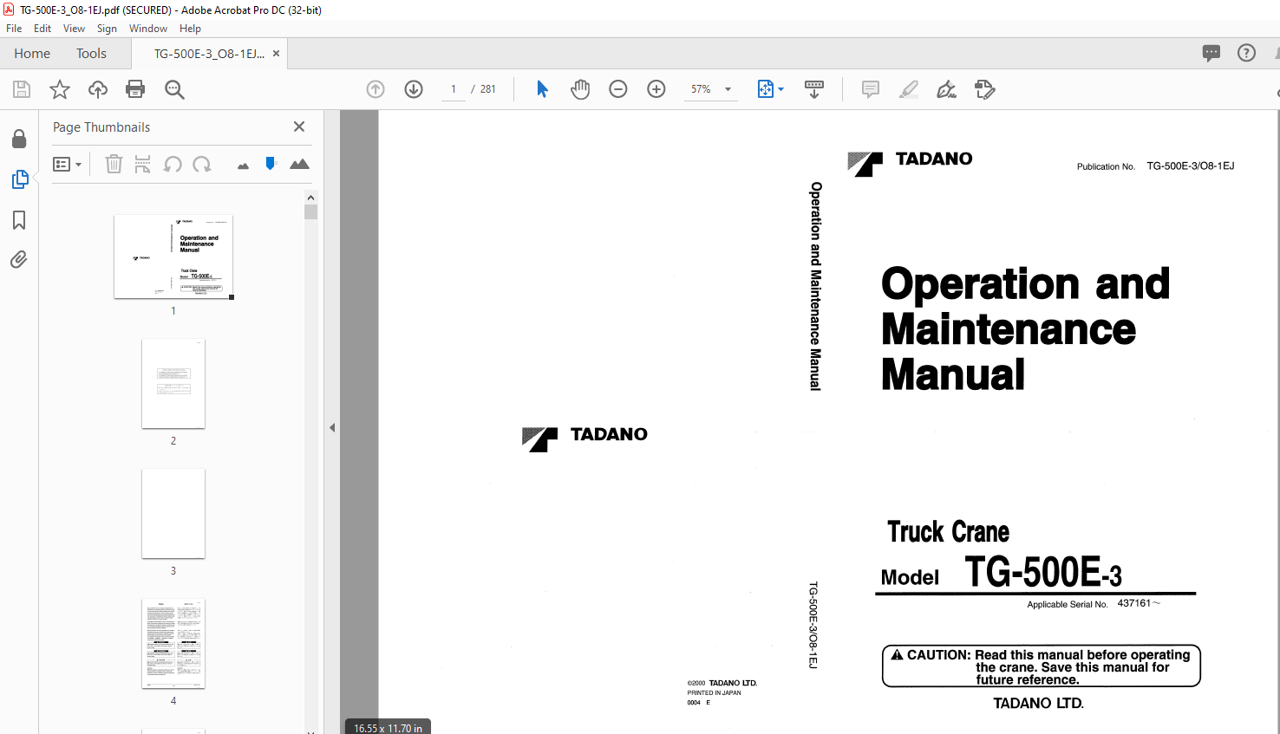This screenshot has width=1280, height=734.
Task: Open the chat comment bubble icon
Action: 1211,53
